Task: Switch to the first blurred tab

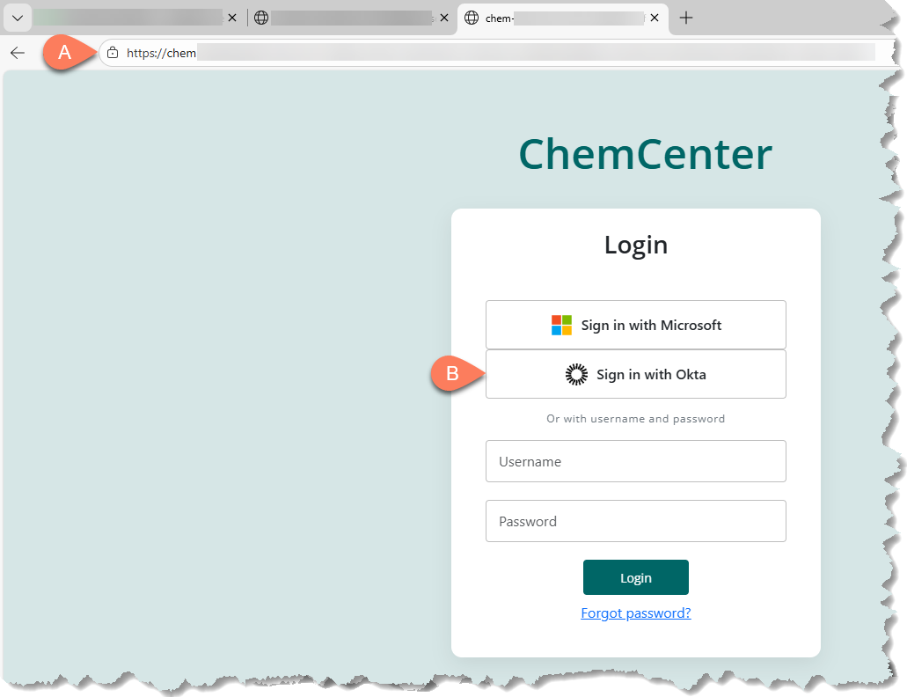Action: tap(128, 18)
